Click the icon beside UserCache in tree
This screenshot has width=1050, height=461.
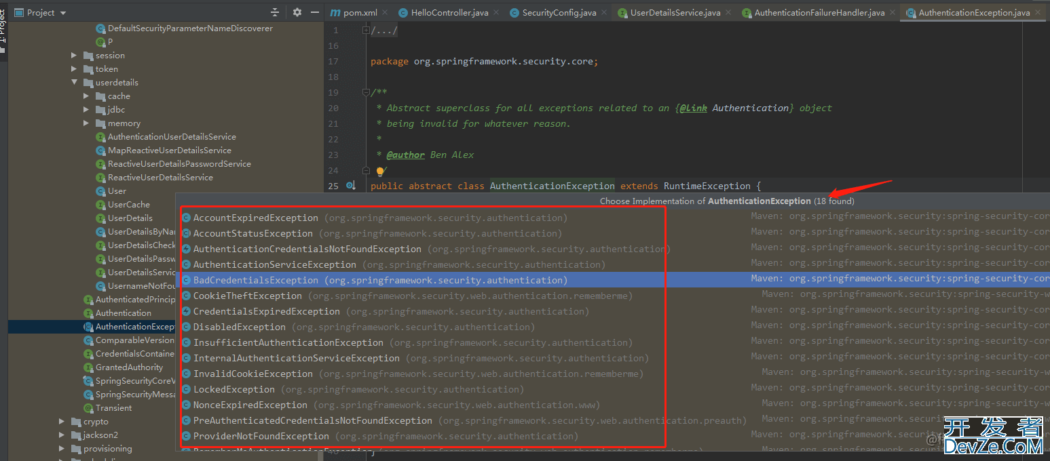pyautogui.click(x=100, y=205)
